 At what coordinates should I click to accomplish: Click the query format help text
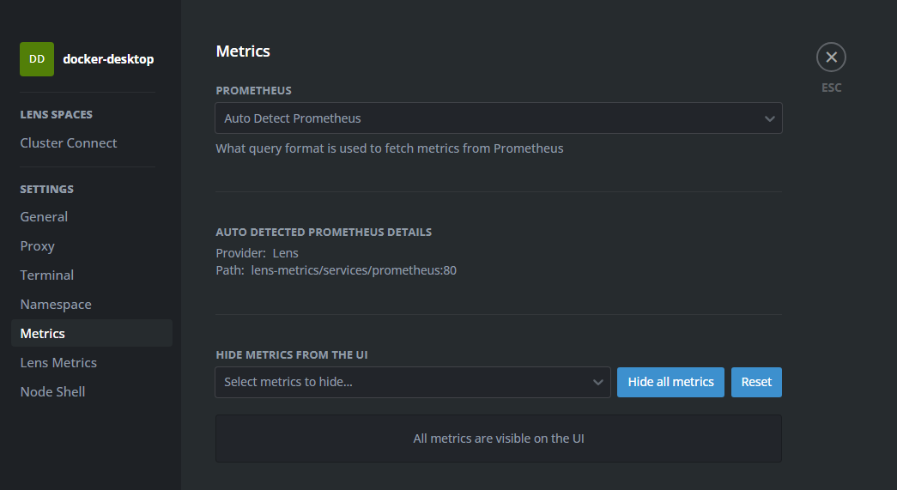pyautogui.click(x=389, y=148)
